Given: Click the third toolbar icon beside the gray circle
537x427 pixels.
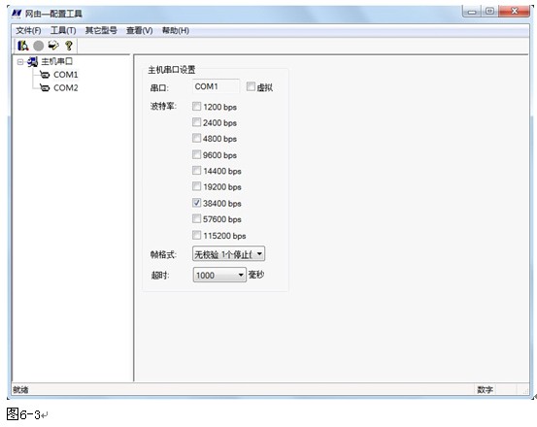Looking at the screenshot, I should 53,45.
